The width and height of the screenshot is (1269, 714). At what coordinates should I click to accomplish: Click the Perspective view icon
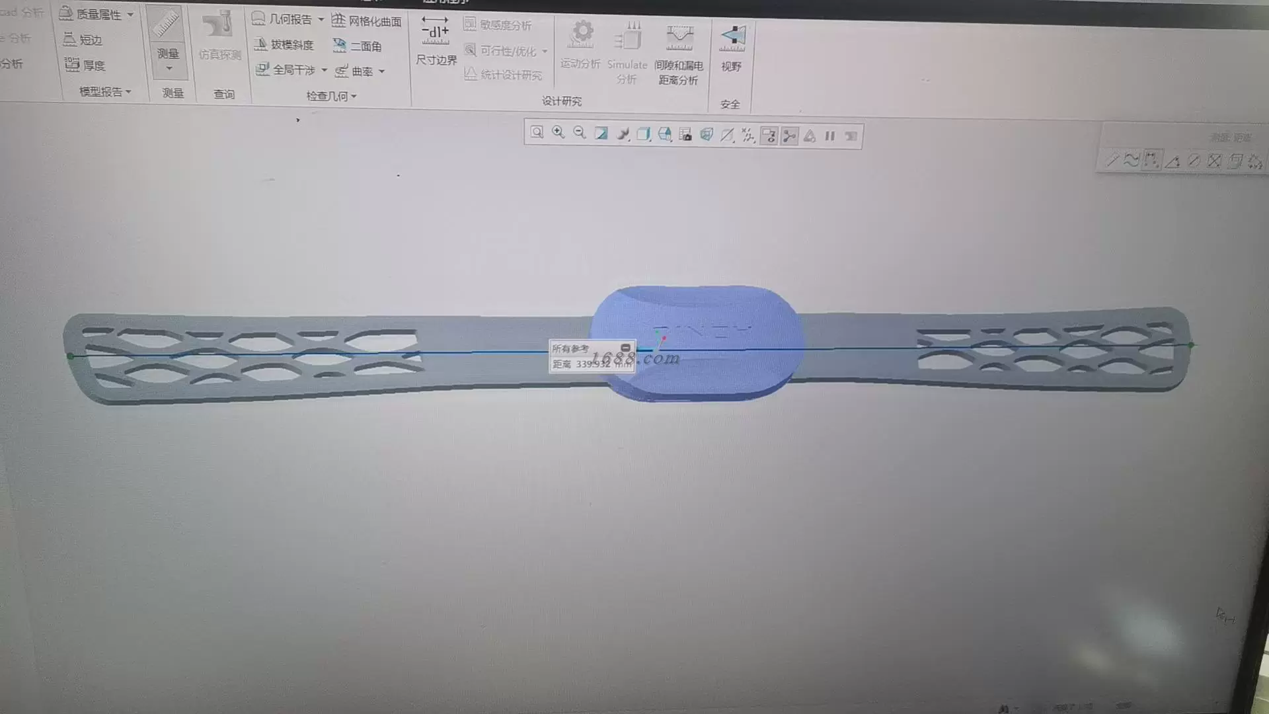(707, 135)
